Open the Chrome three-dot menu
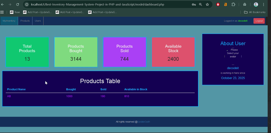Image resolution: width=271 pixels, height=133 pixels. pos(263,4)
